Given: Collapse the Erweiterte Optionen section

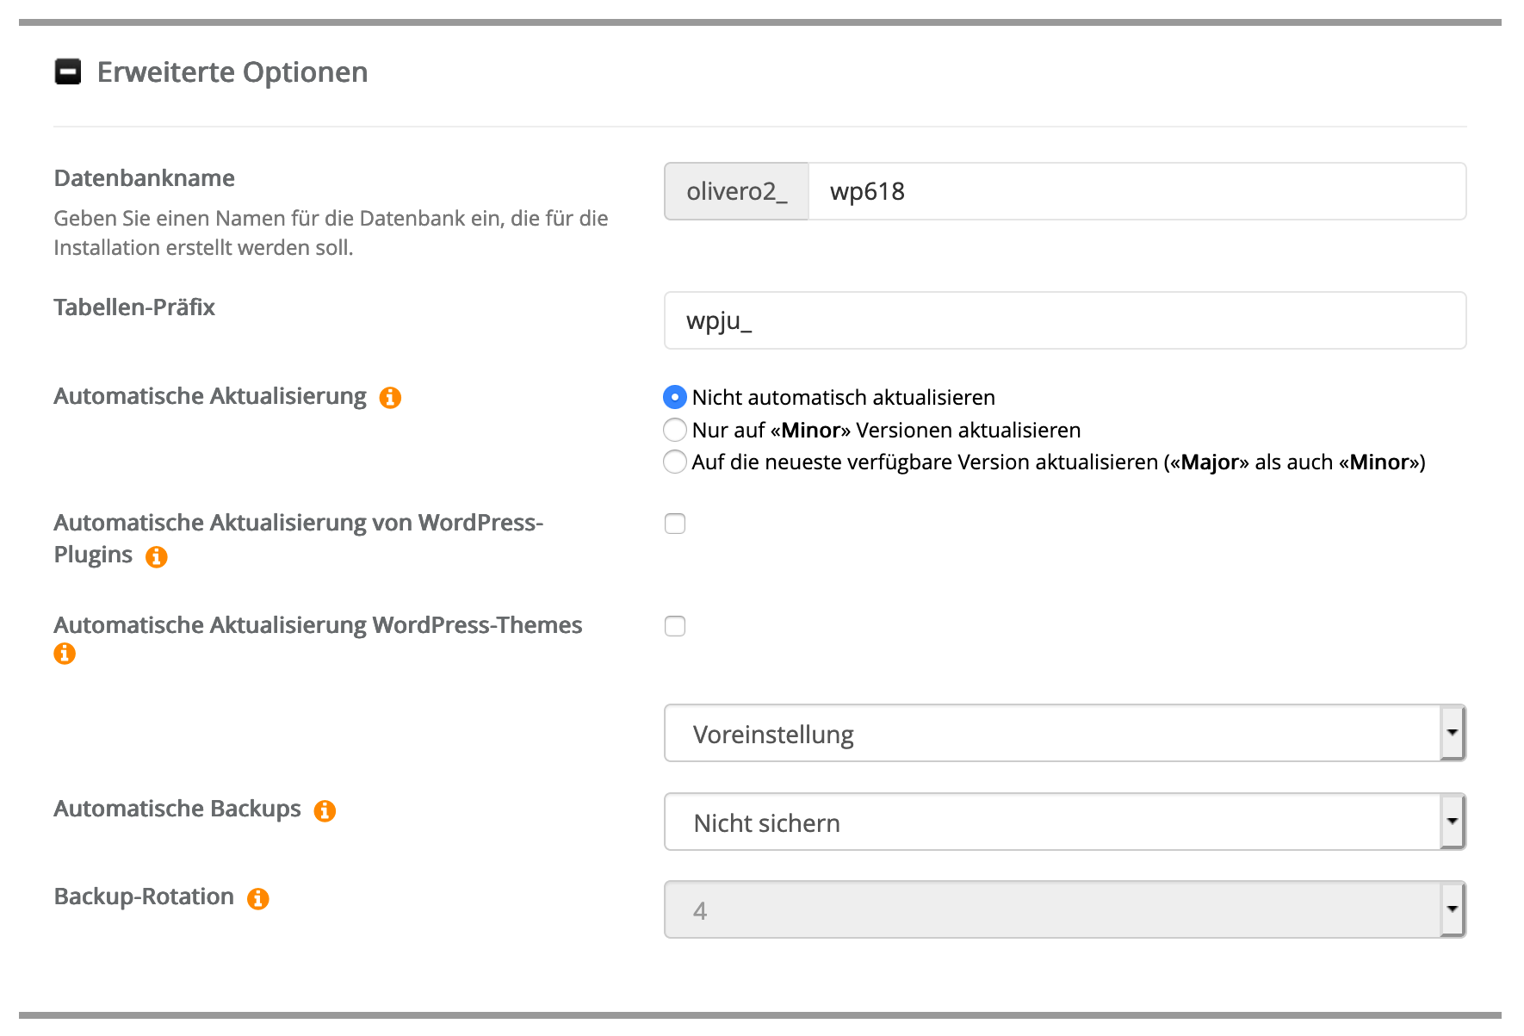Looking at the screenshot, I should coord(67,71).
